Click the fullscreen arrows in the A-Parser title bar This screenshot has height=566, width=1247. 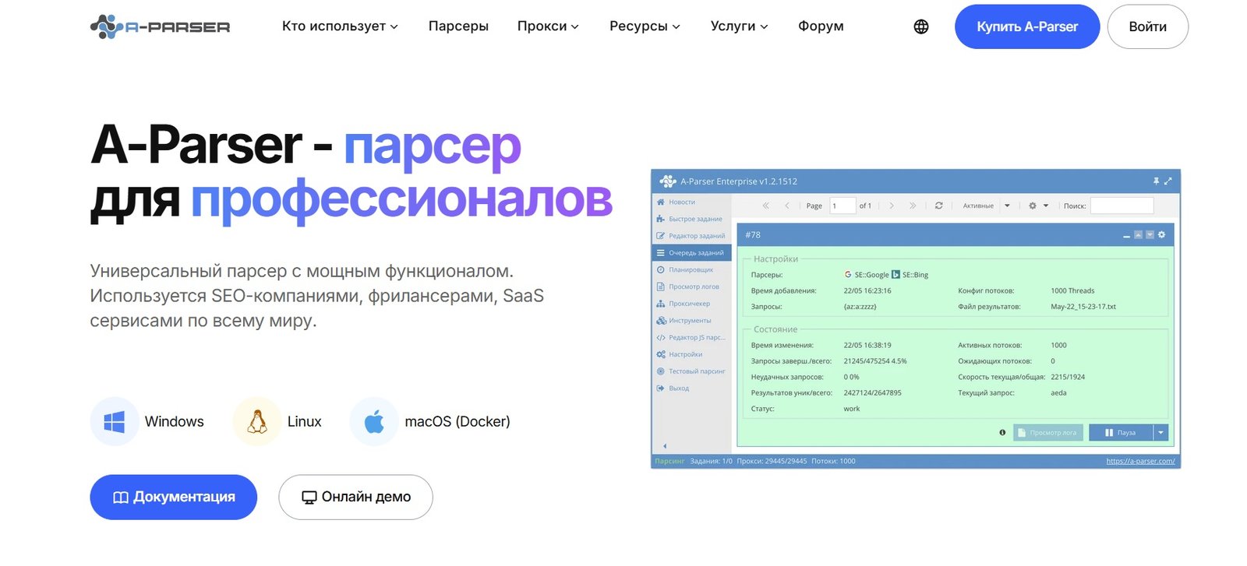1168,181
